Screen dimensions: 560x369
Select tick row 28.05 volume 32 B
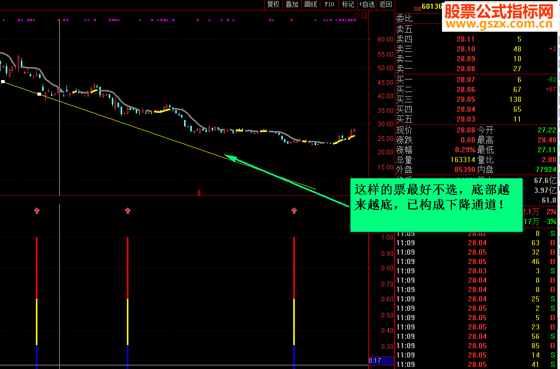coord(476,252)
